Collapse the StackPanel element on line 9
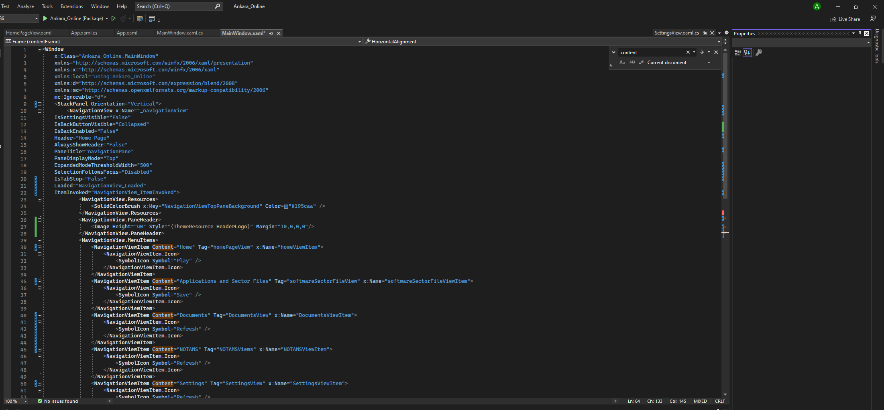 point(39,104)
